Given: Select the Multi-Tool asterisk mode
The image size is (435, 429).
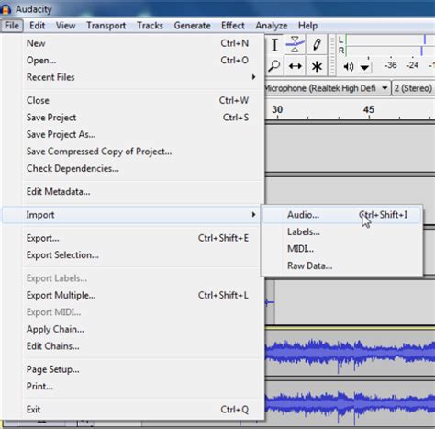Looking at the screenshot, I should 317,66.
